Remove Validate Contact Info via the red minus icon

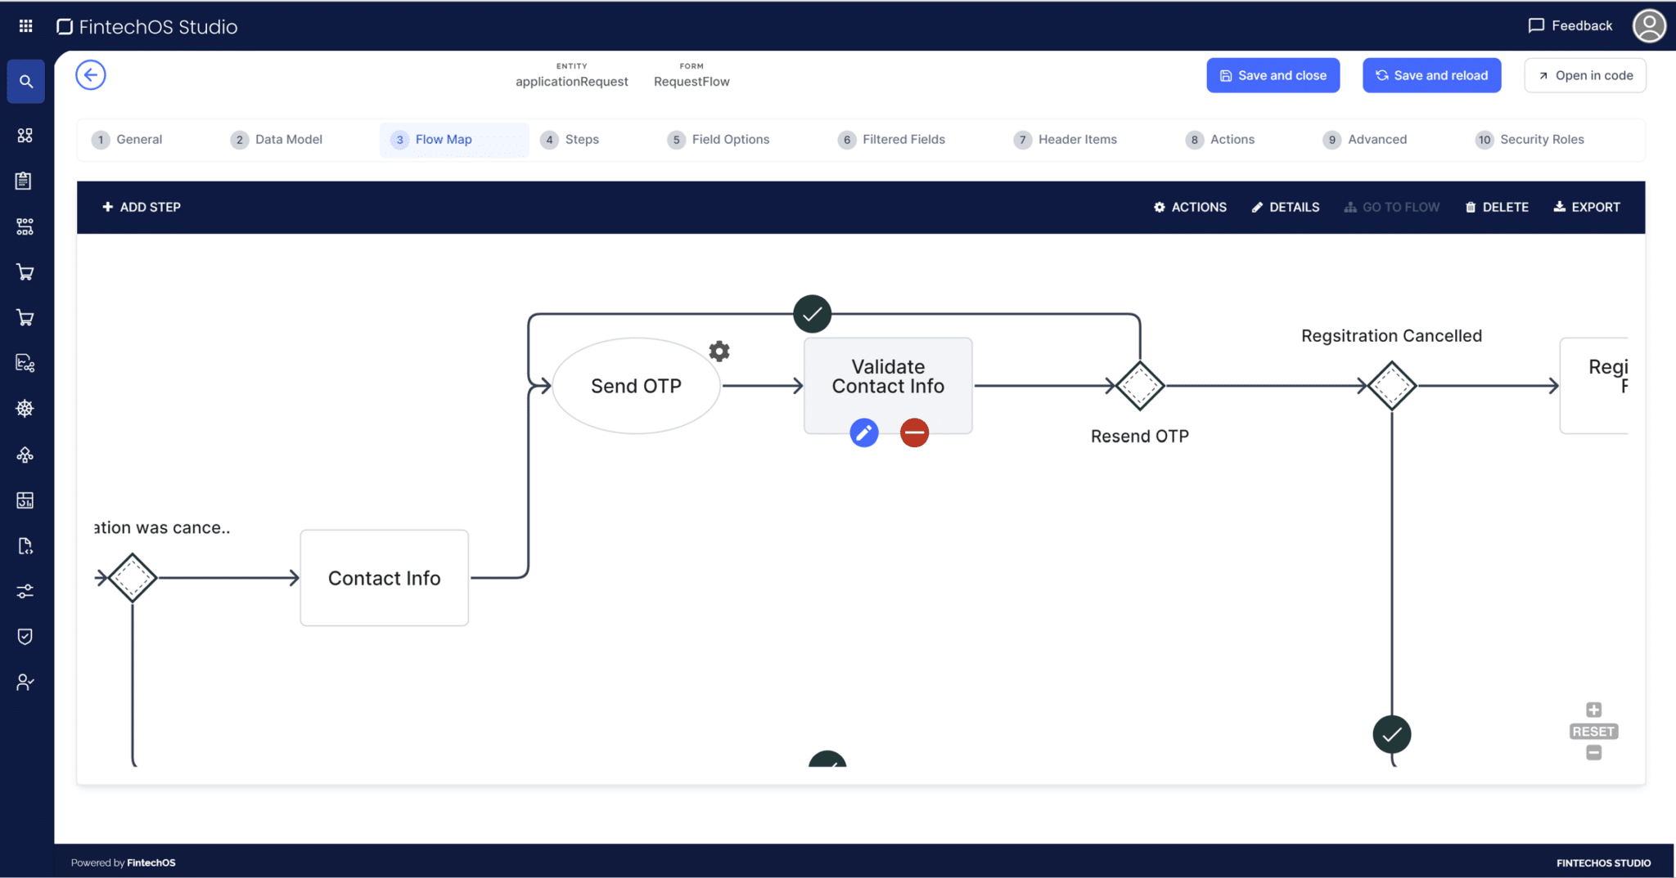pos(914,432)
